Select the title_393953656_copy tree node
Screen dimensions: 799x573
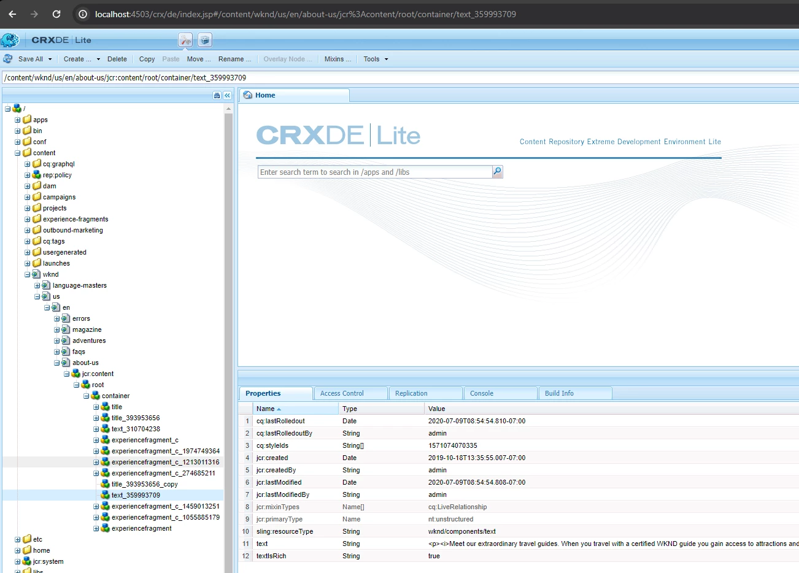145,484
